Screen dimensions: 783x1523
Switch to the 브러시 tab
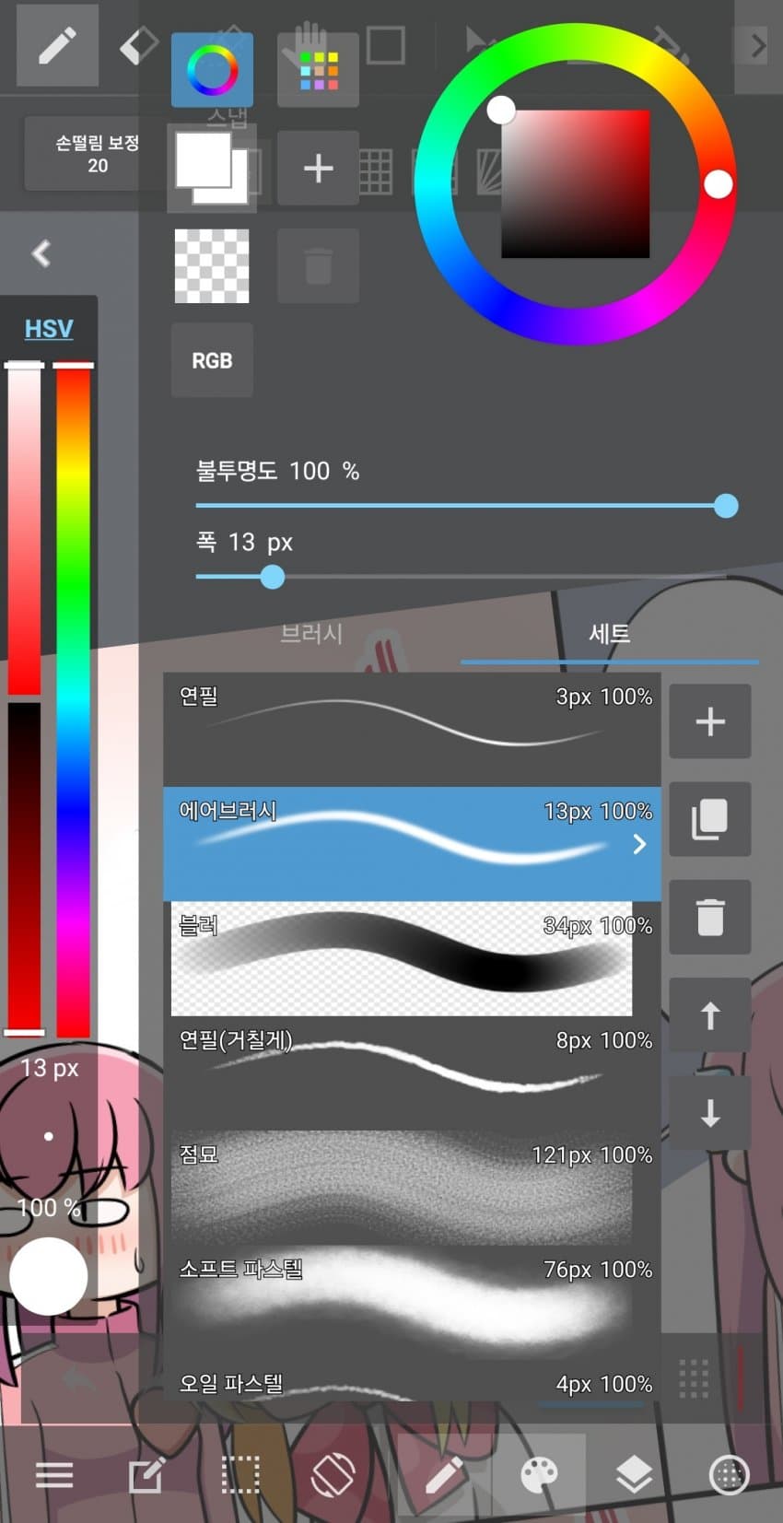[311, 634]
